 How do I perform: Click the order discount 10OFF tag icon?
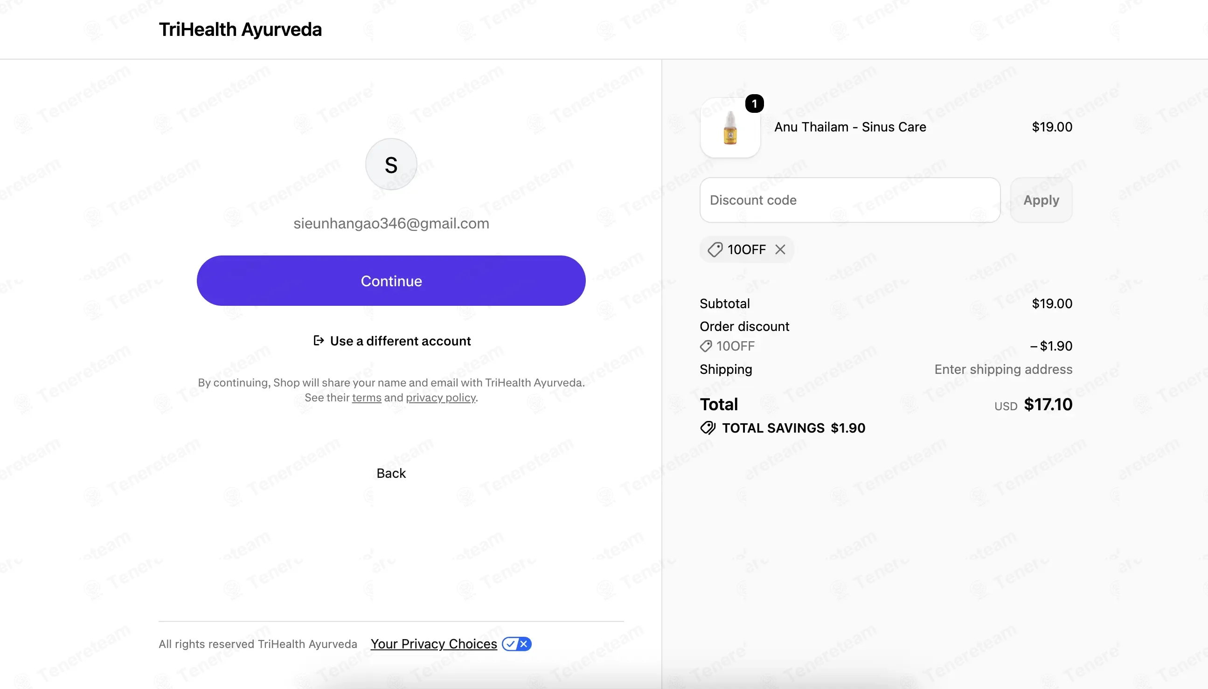click(x=706, y=346)
